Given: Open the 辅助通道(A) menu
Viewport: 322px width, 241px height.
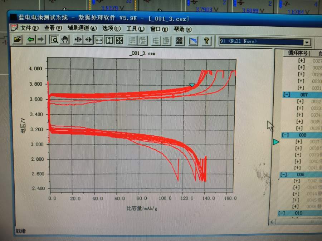Looking at the screenshot, I should pyautogui.click(x=82, y=28).
